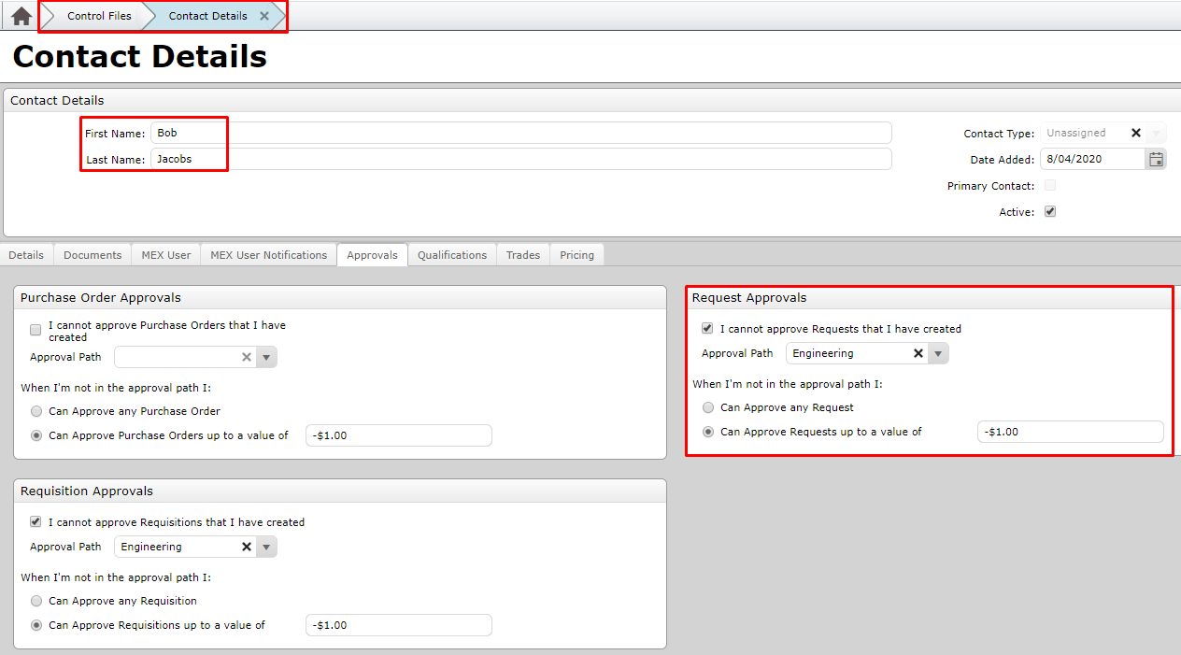1181x655 pixels.
Task: Go to Control Files breadcrumb
Action: pos(99,16)
